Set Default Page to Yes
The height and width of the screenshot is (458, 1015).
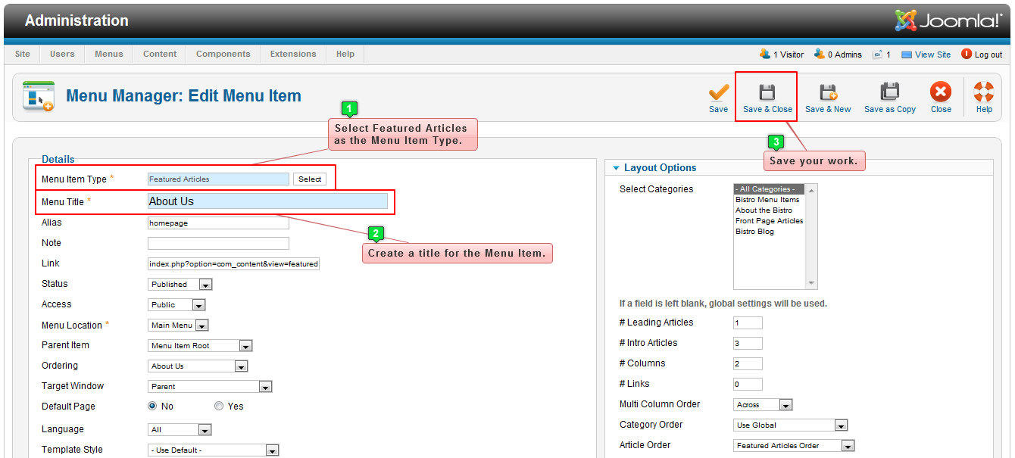tap(219, 407)
